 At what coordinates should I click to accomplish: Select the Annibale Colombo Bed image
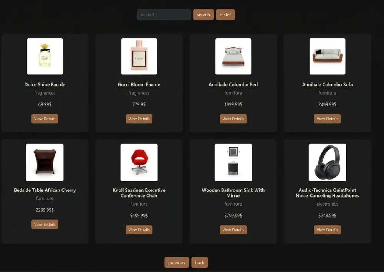233,56
